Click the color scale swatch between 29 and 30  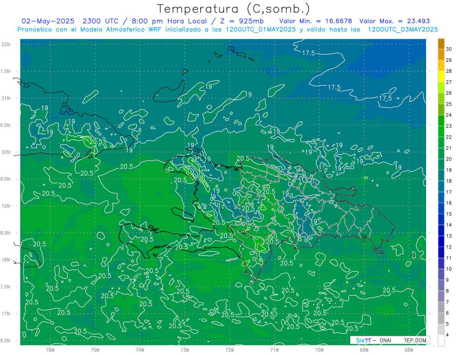click(x=441, y=55)
